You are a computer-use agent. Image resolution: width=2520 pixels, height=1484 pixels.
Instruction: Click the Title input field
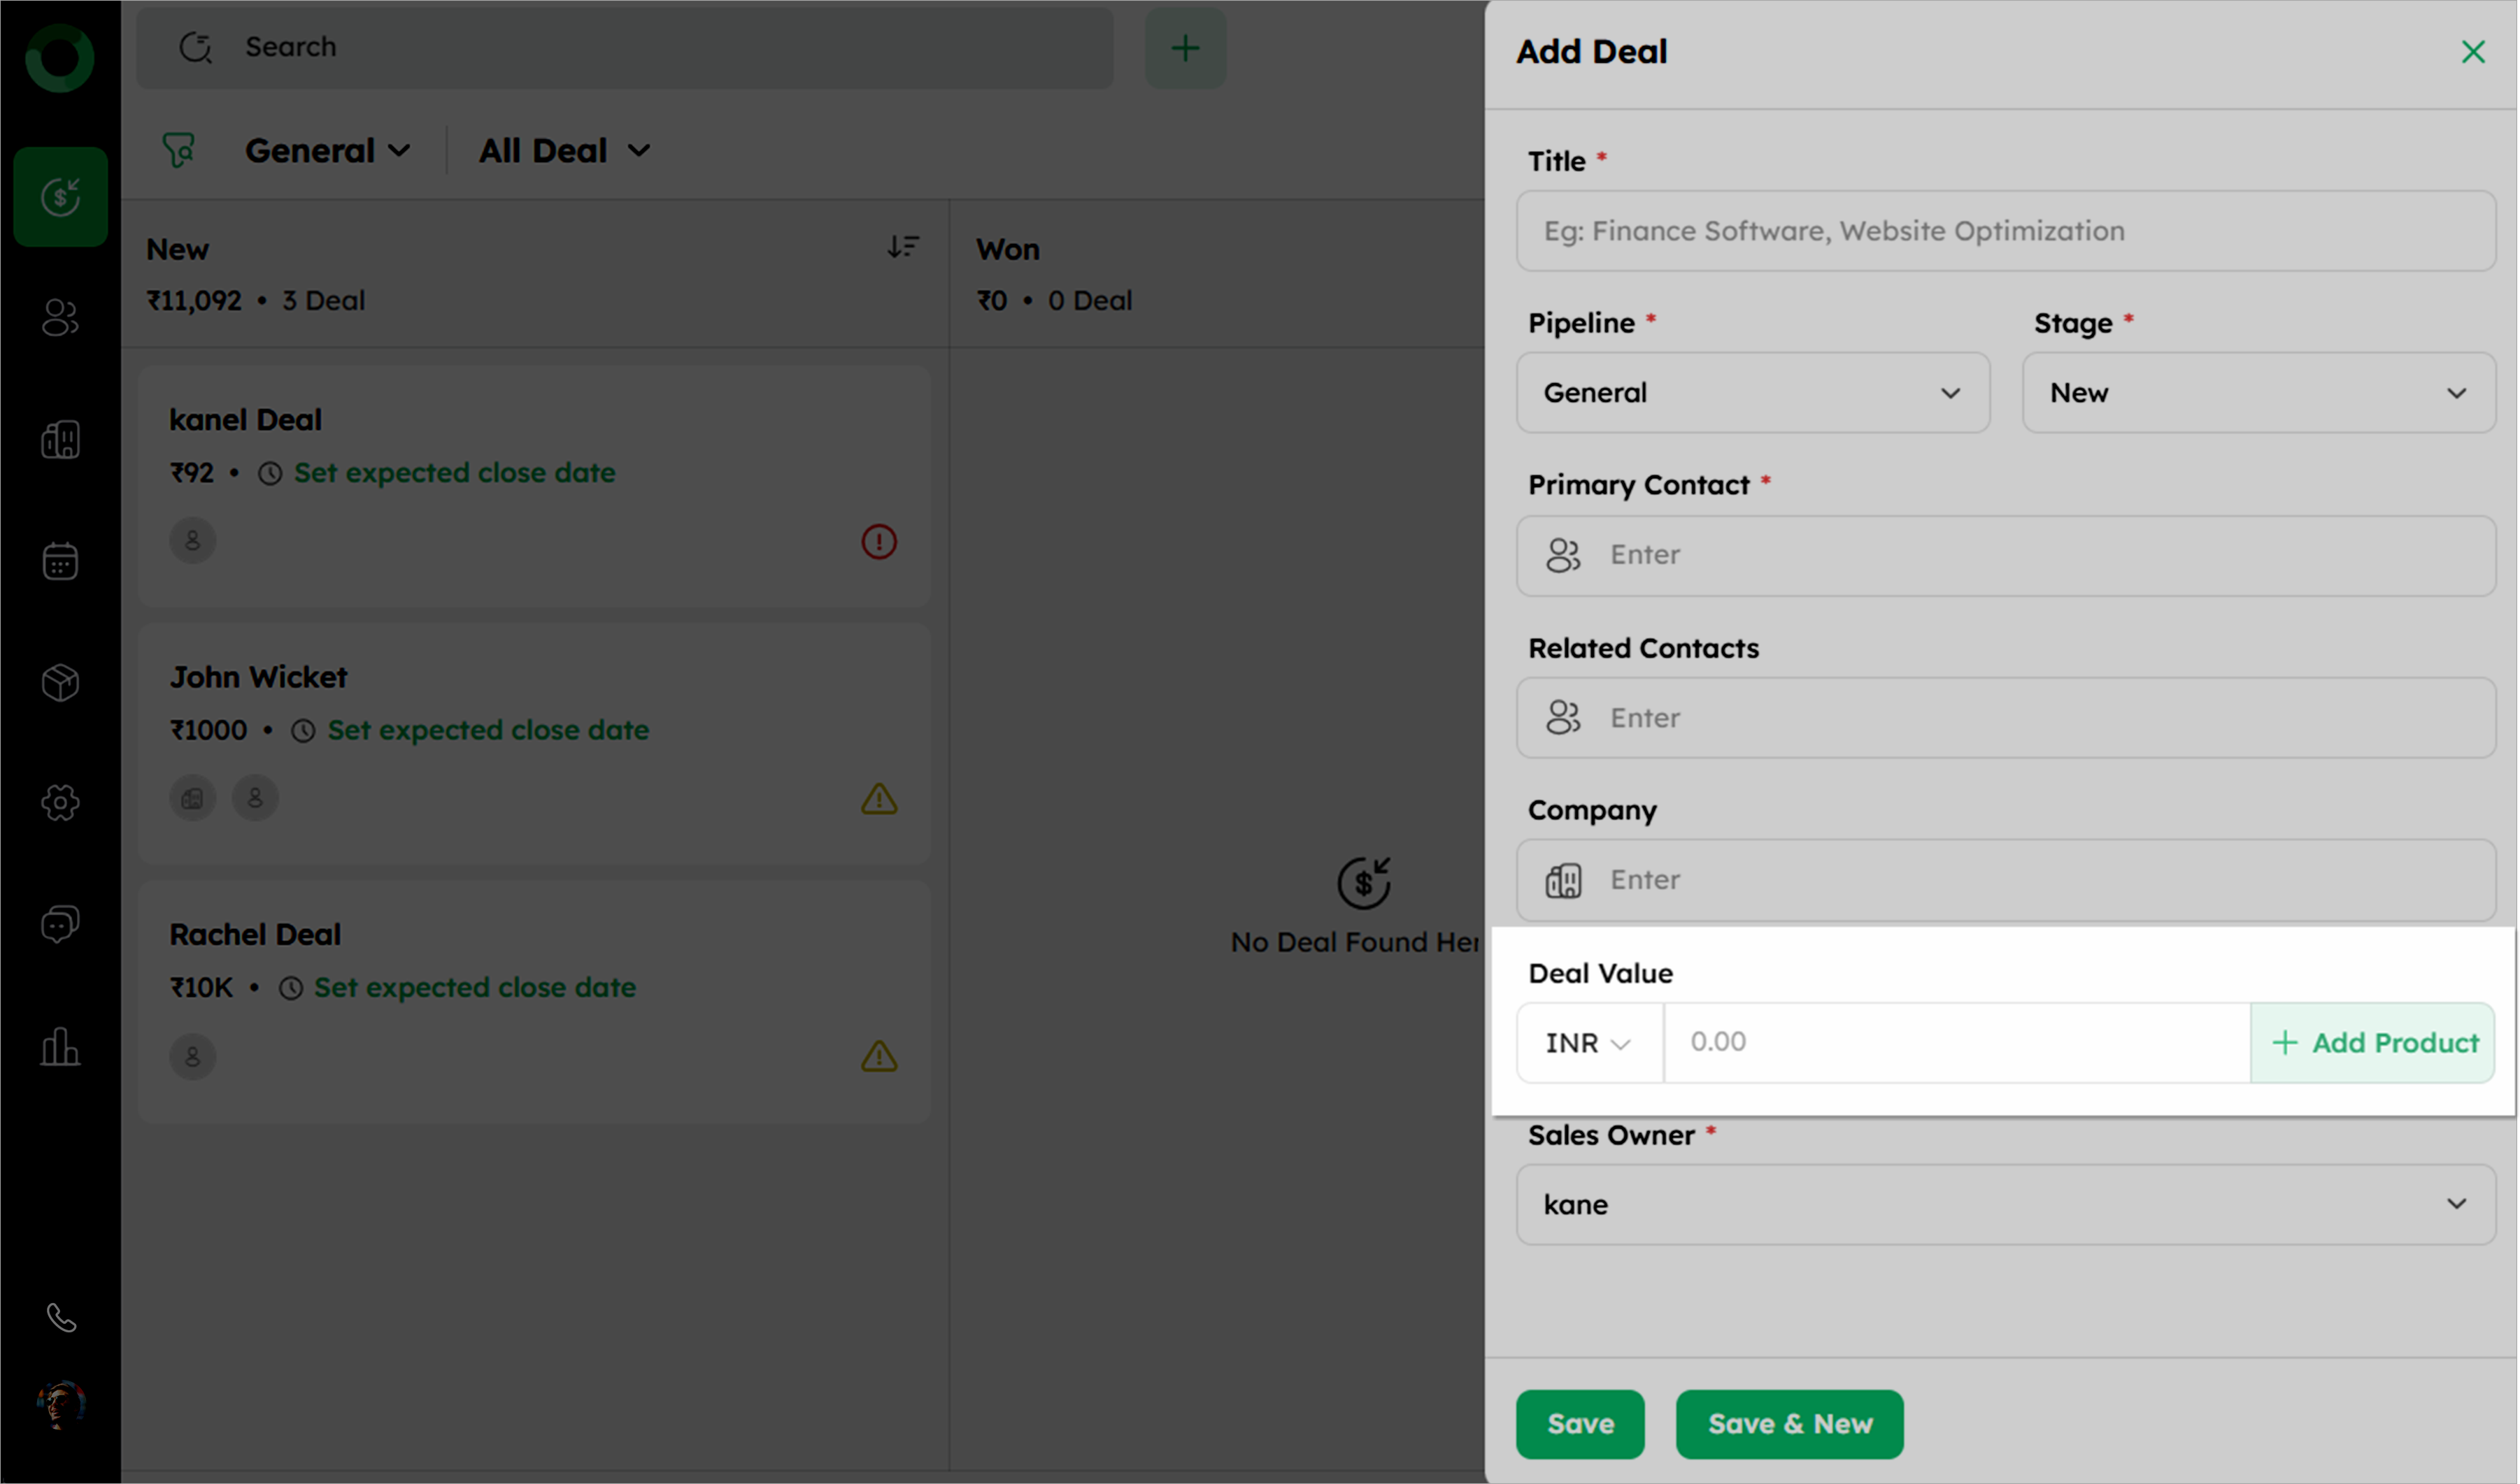[x=2005, y=231]
